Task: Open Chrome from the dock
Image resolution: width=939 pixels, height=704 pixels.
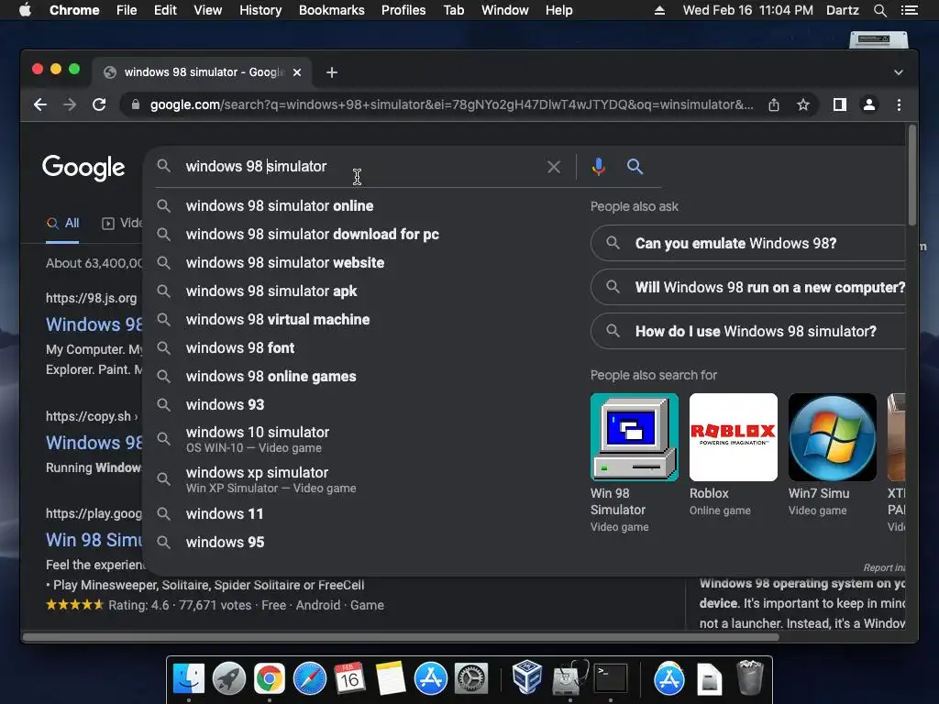Action: [x=270, y=678]
